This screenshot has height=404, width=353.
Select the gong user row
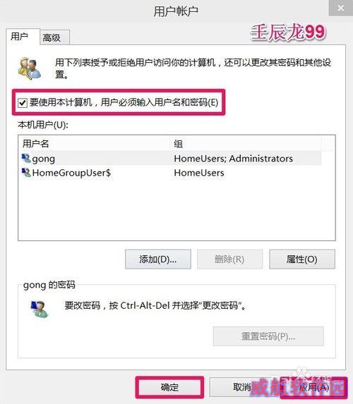(172, 158)
